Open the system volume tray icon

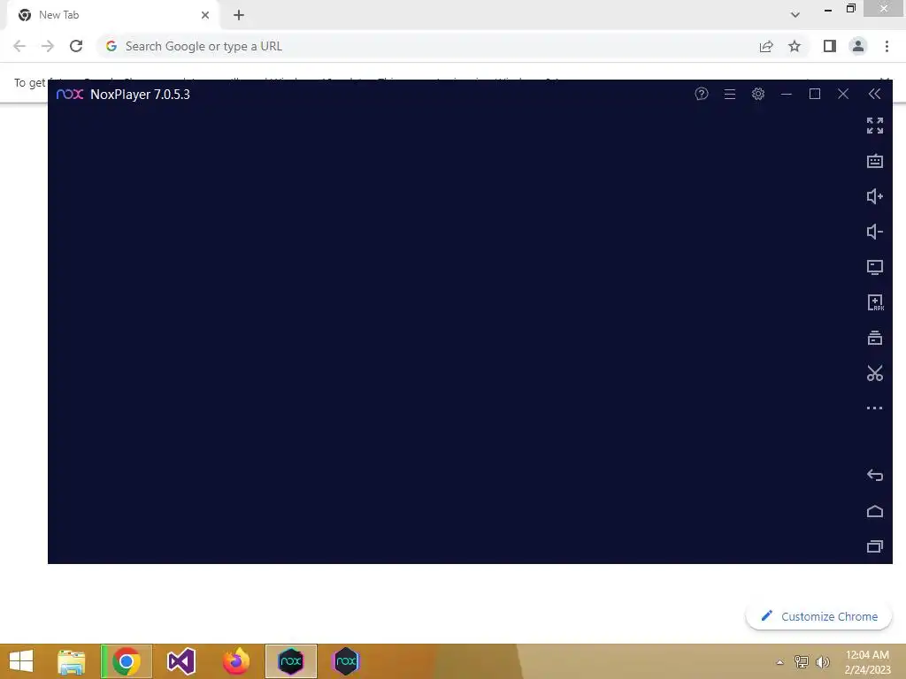[823, 661]
